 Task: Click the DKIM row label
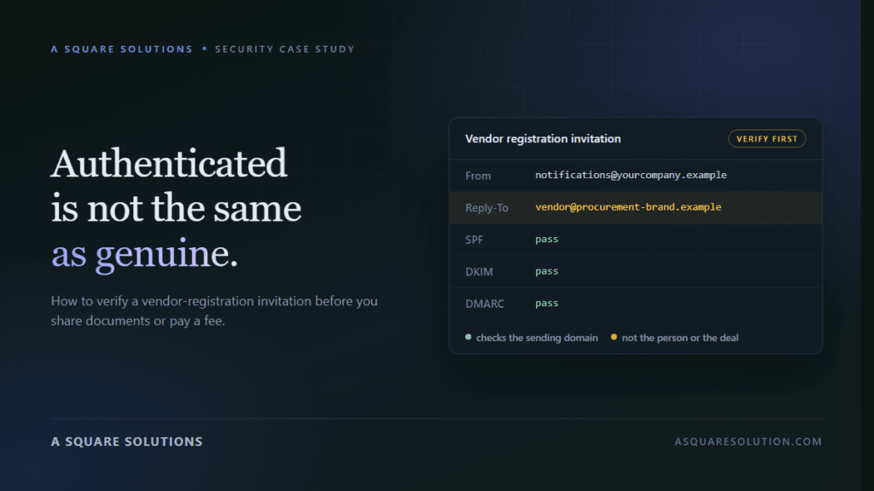click(x=480, y=272)
